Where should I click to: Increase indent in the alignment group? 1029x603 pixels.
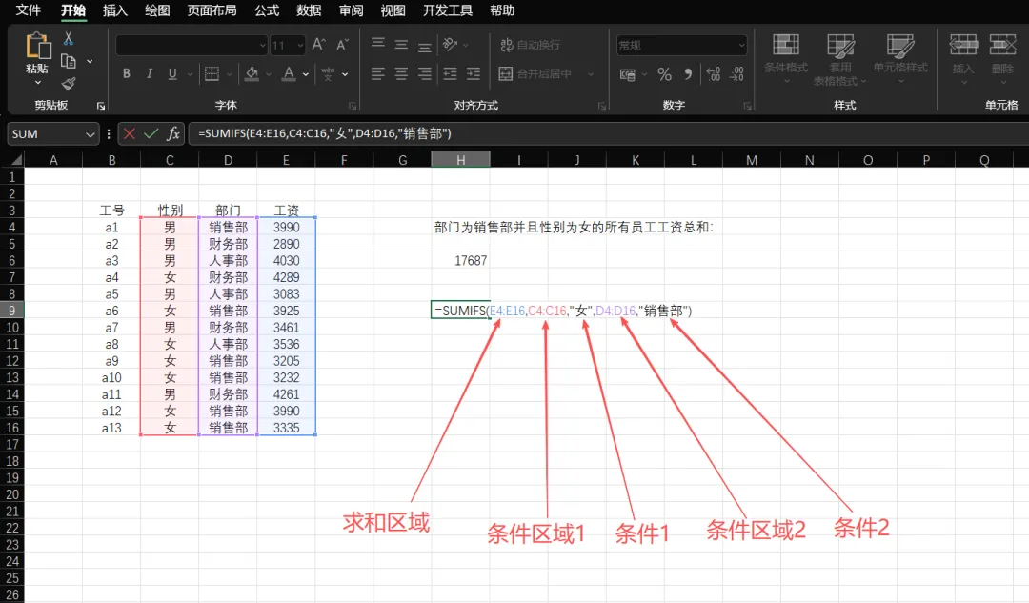(474, 73)
